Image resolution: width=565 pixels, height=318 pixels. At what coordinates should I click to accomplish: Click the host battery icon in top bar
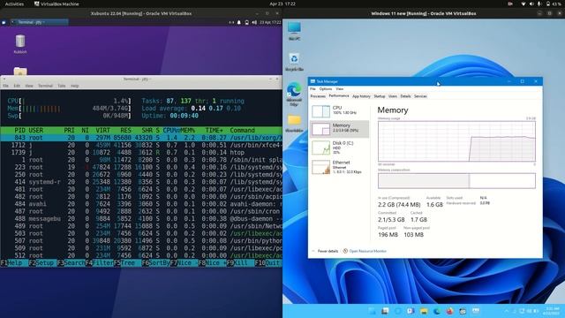pos(547,4)
